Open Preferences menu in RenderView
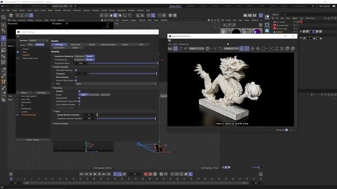 (x=184, y=44)
